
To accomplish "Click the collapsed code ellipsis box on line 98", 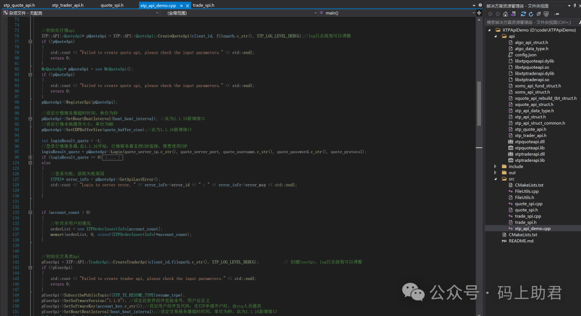I will coord(112,157).
